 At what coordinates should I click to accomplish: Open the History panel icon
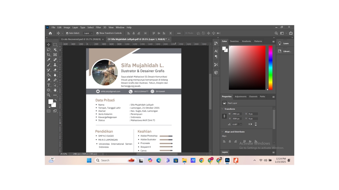[x=216, y=43]
